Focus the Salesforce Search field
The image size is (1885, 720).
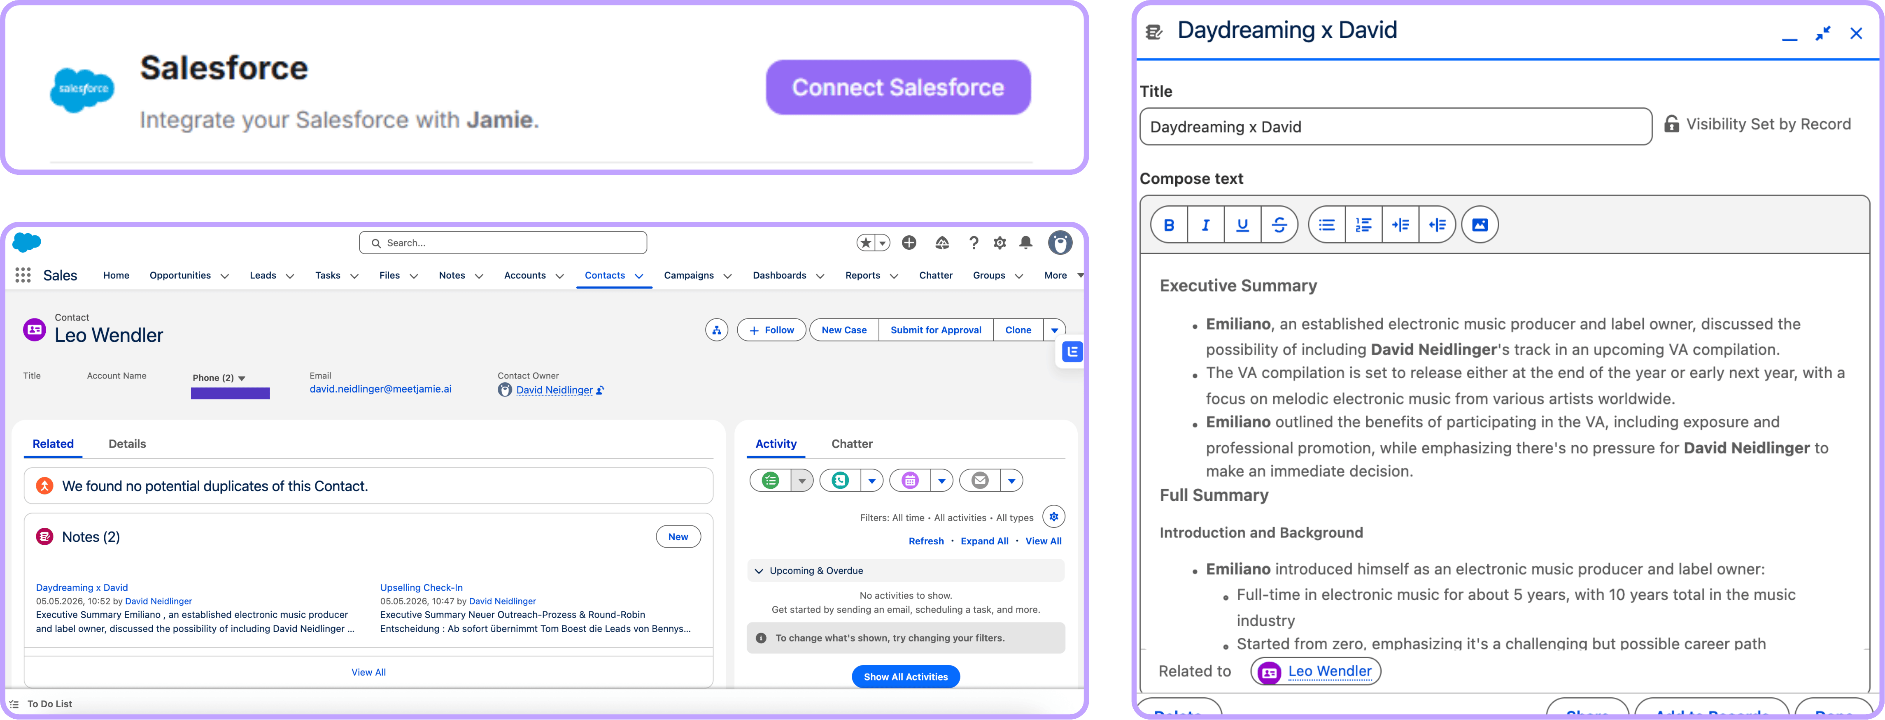click(x=503, y=243)
